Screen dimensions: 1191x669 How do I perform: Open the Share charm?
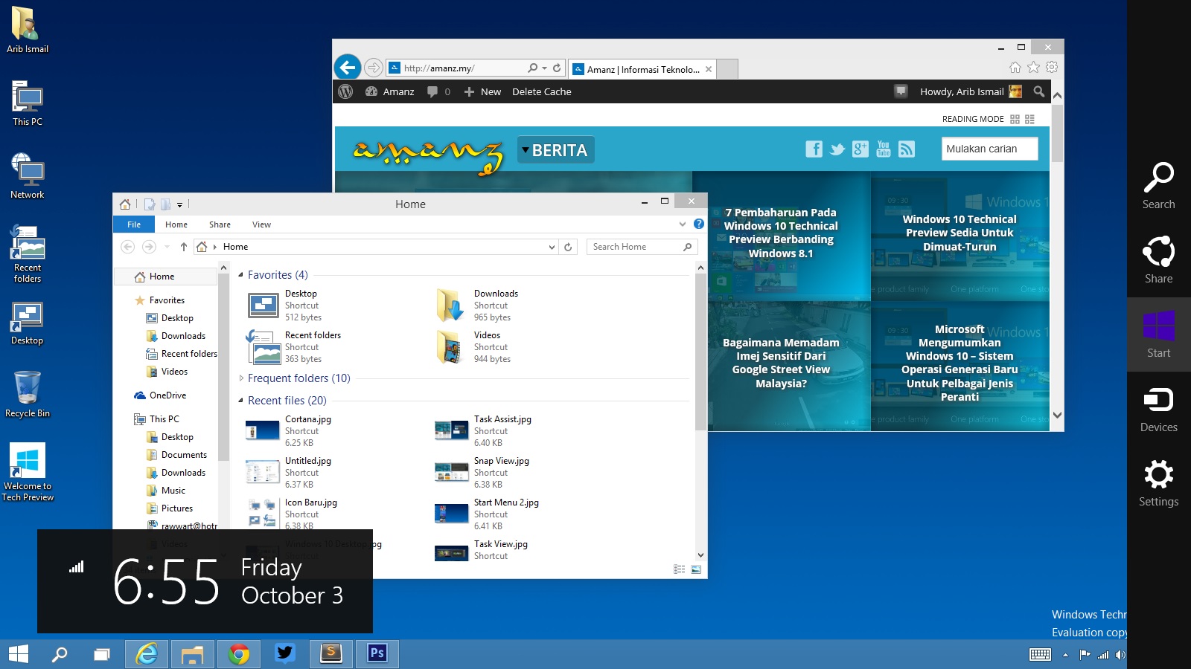(1158, 260)
